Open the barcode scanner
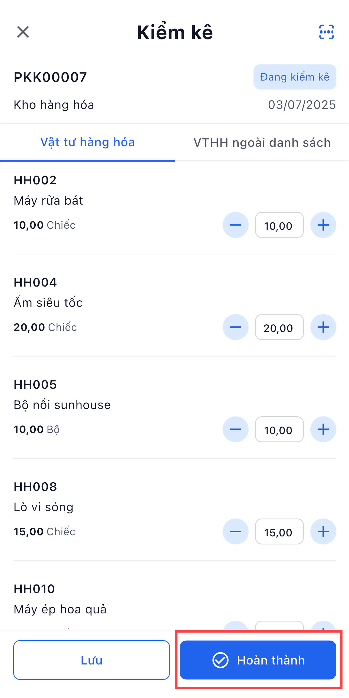This screenshot has height=698, width=349. (326, 32)
